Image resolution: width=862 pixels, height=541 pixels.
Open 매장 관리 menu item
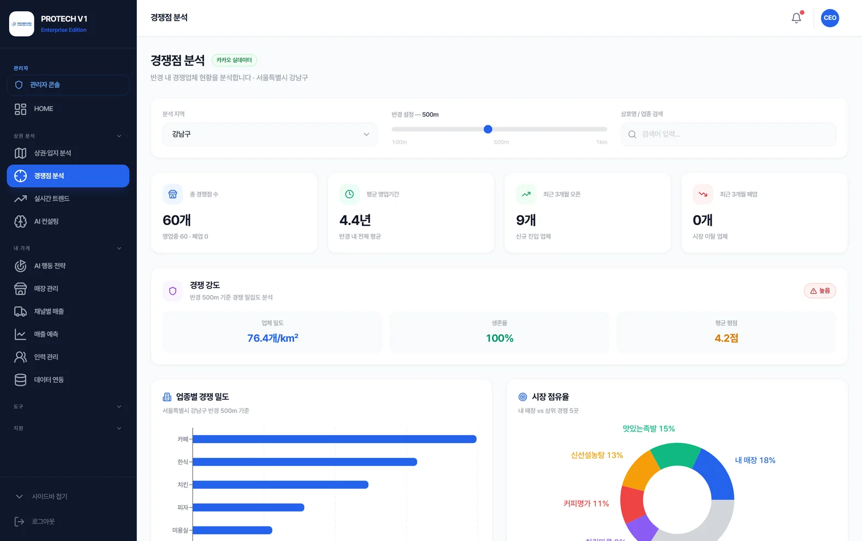pyautogui.click(x=68, y=289)
